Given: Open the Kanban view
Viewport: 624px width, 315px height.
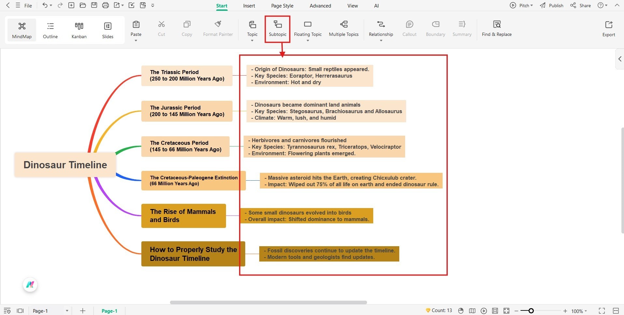Looking at the screenshot, I should click(x=79, y=30).
